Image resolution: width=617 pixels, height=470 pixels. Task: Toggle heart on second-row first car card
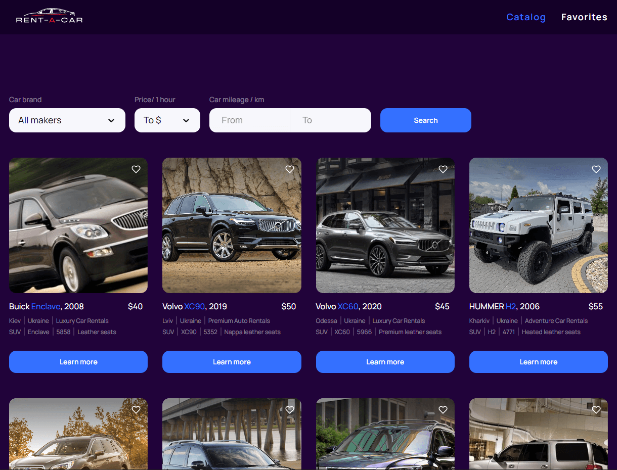[136, 410]
